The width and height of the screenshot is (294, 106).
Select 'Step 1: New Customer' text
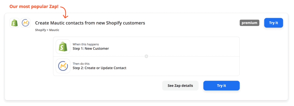tap(91, 49)
